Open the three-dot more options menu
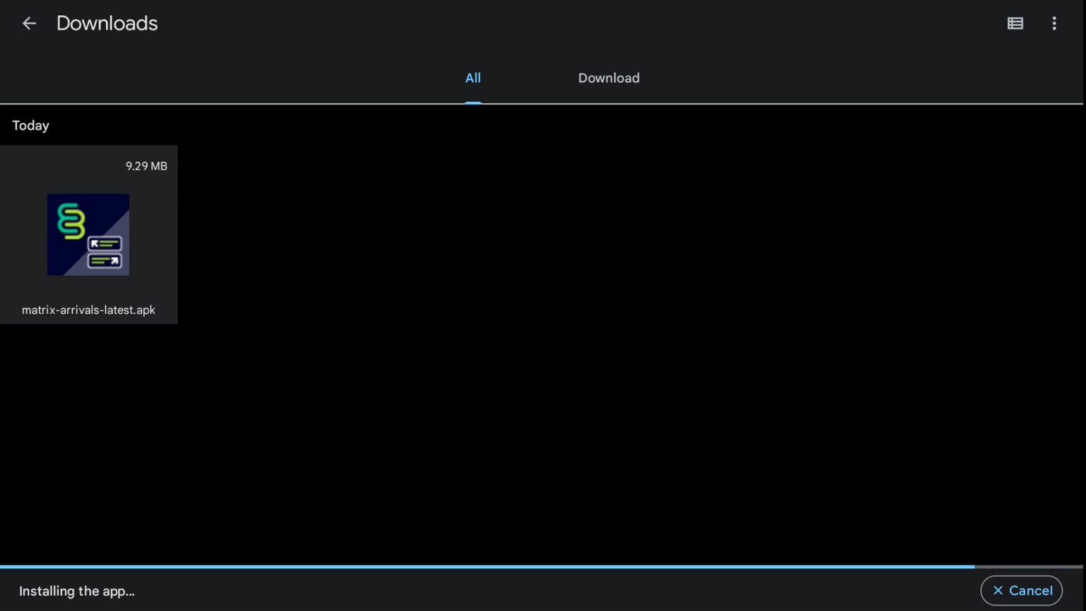The height and width of the screenshot is (611, 1086). pos(1053,23)
